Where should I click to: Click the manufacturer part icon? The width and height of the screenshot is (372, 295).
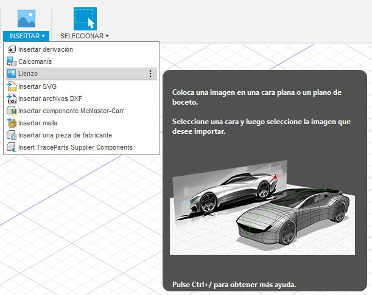tap(12, 135)
